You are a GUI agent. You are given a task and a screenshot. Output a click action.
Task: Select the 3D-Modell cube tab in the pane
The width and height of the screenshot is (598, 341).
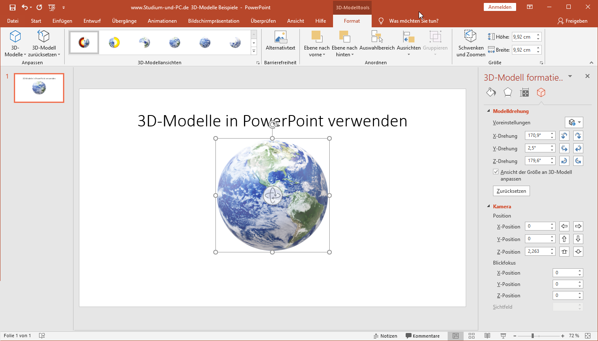pos(541,92)
